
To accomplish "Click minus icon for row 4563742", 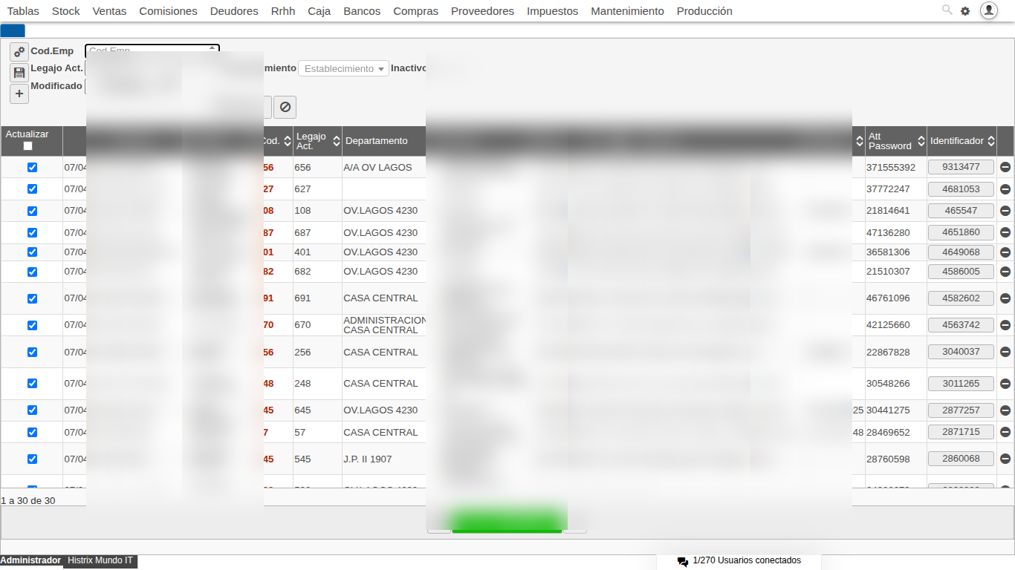I will tap(1005, 325).
